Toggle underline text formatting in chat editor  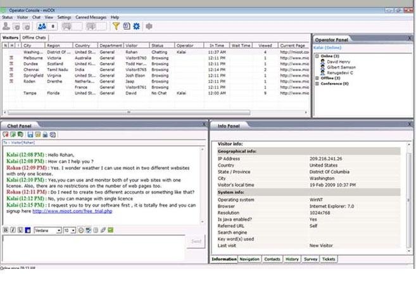[20, 230]
